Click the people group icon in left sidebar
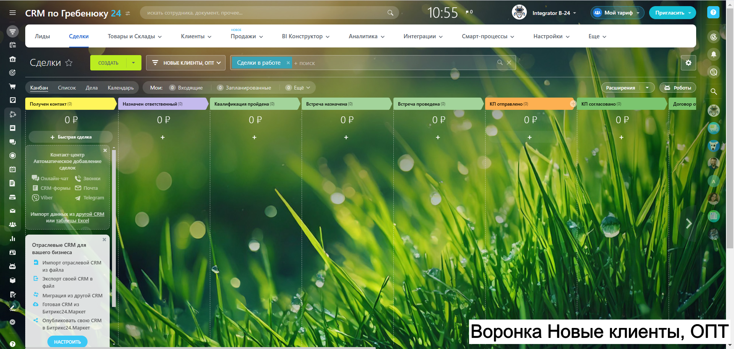734x349 pixels. 13,225
